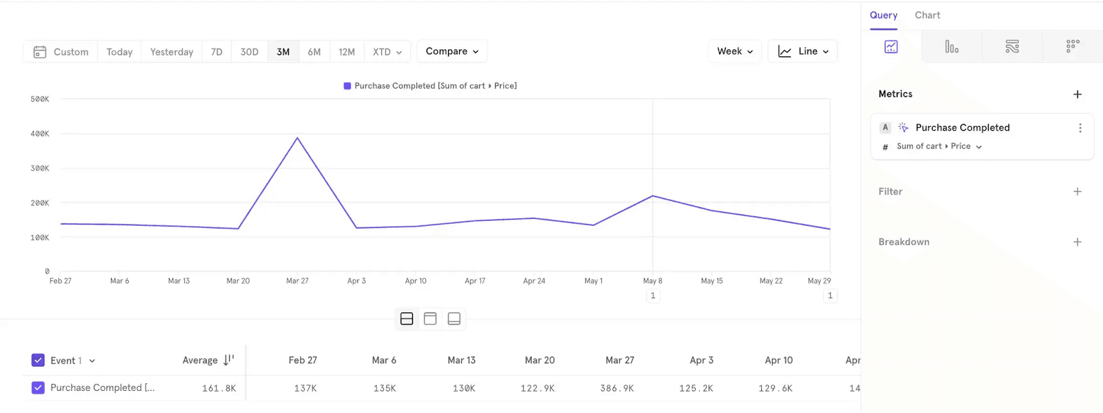Click the purple Purchase Completed legend swatch
The width and height of the screenshot is (1103, 413).
pos(347,86)
